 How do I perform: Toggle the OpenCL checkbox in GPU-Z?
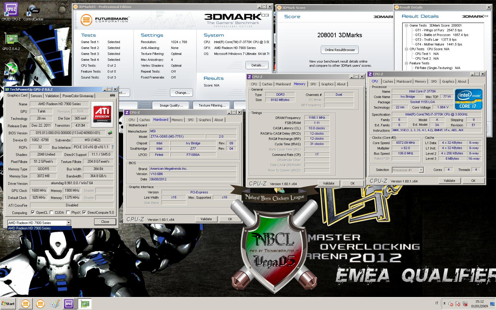tap(33, 212)
